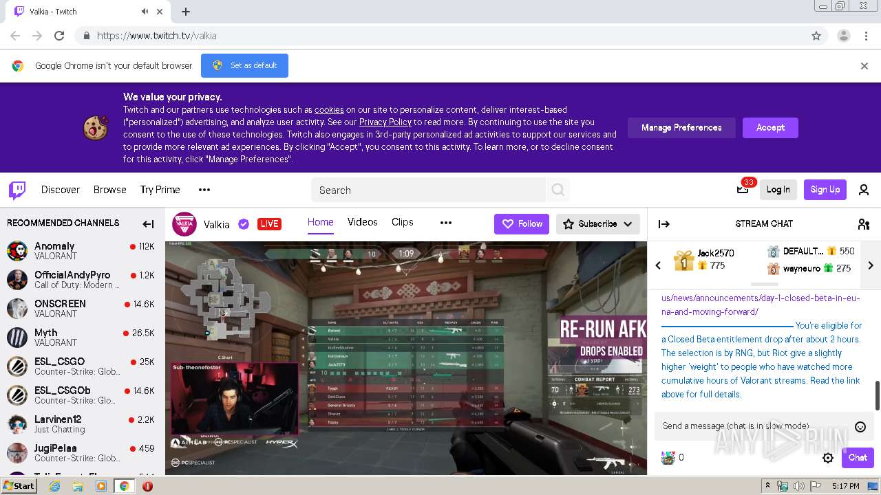The width and height of the screenshot is (881, 495).
Task: Click the taskbar volume icon
Action: point(799,486)
